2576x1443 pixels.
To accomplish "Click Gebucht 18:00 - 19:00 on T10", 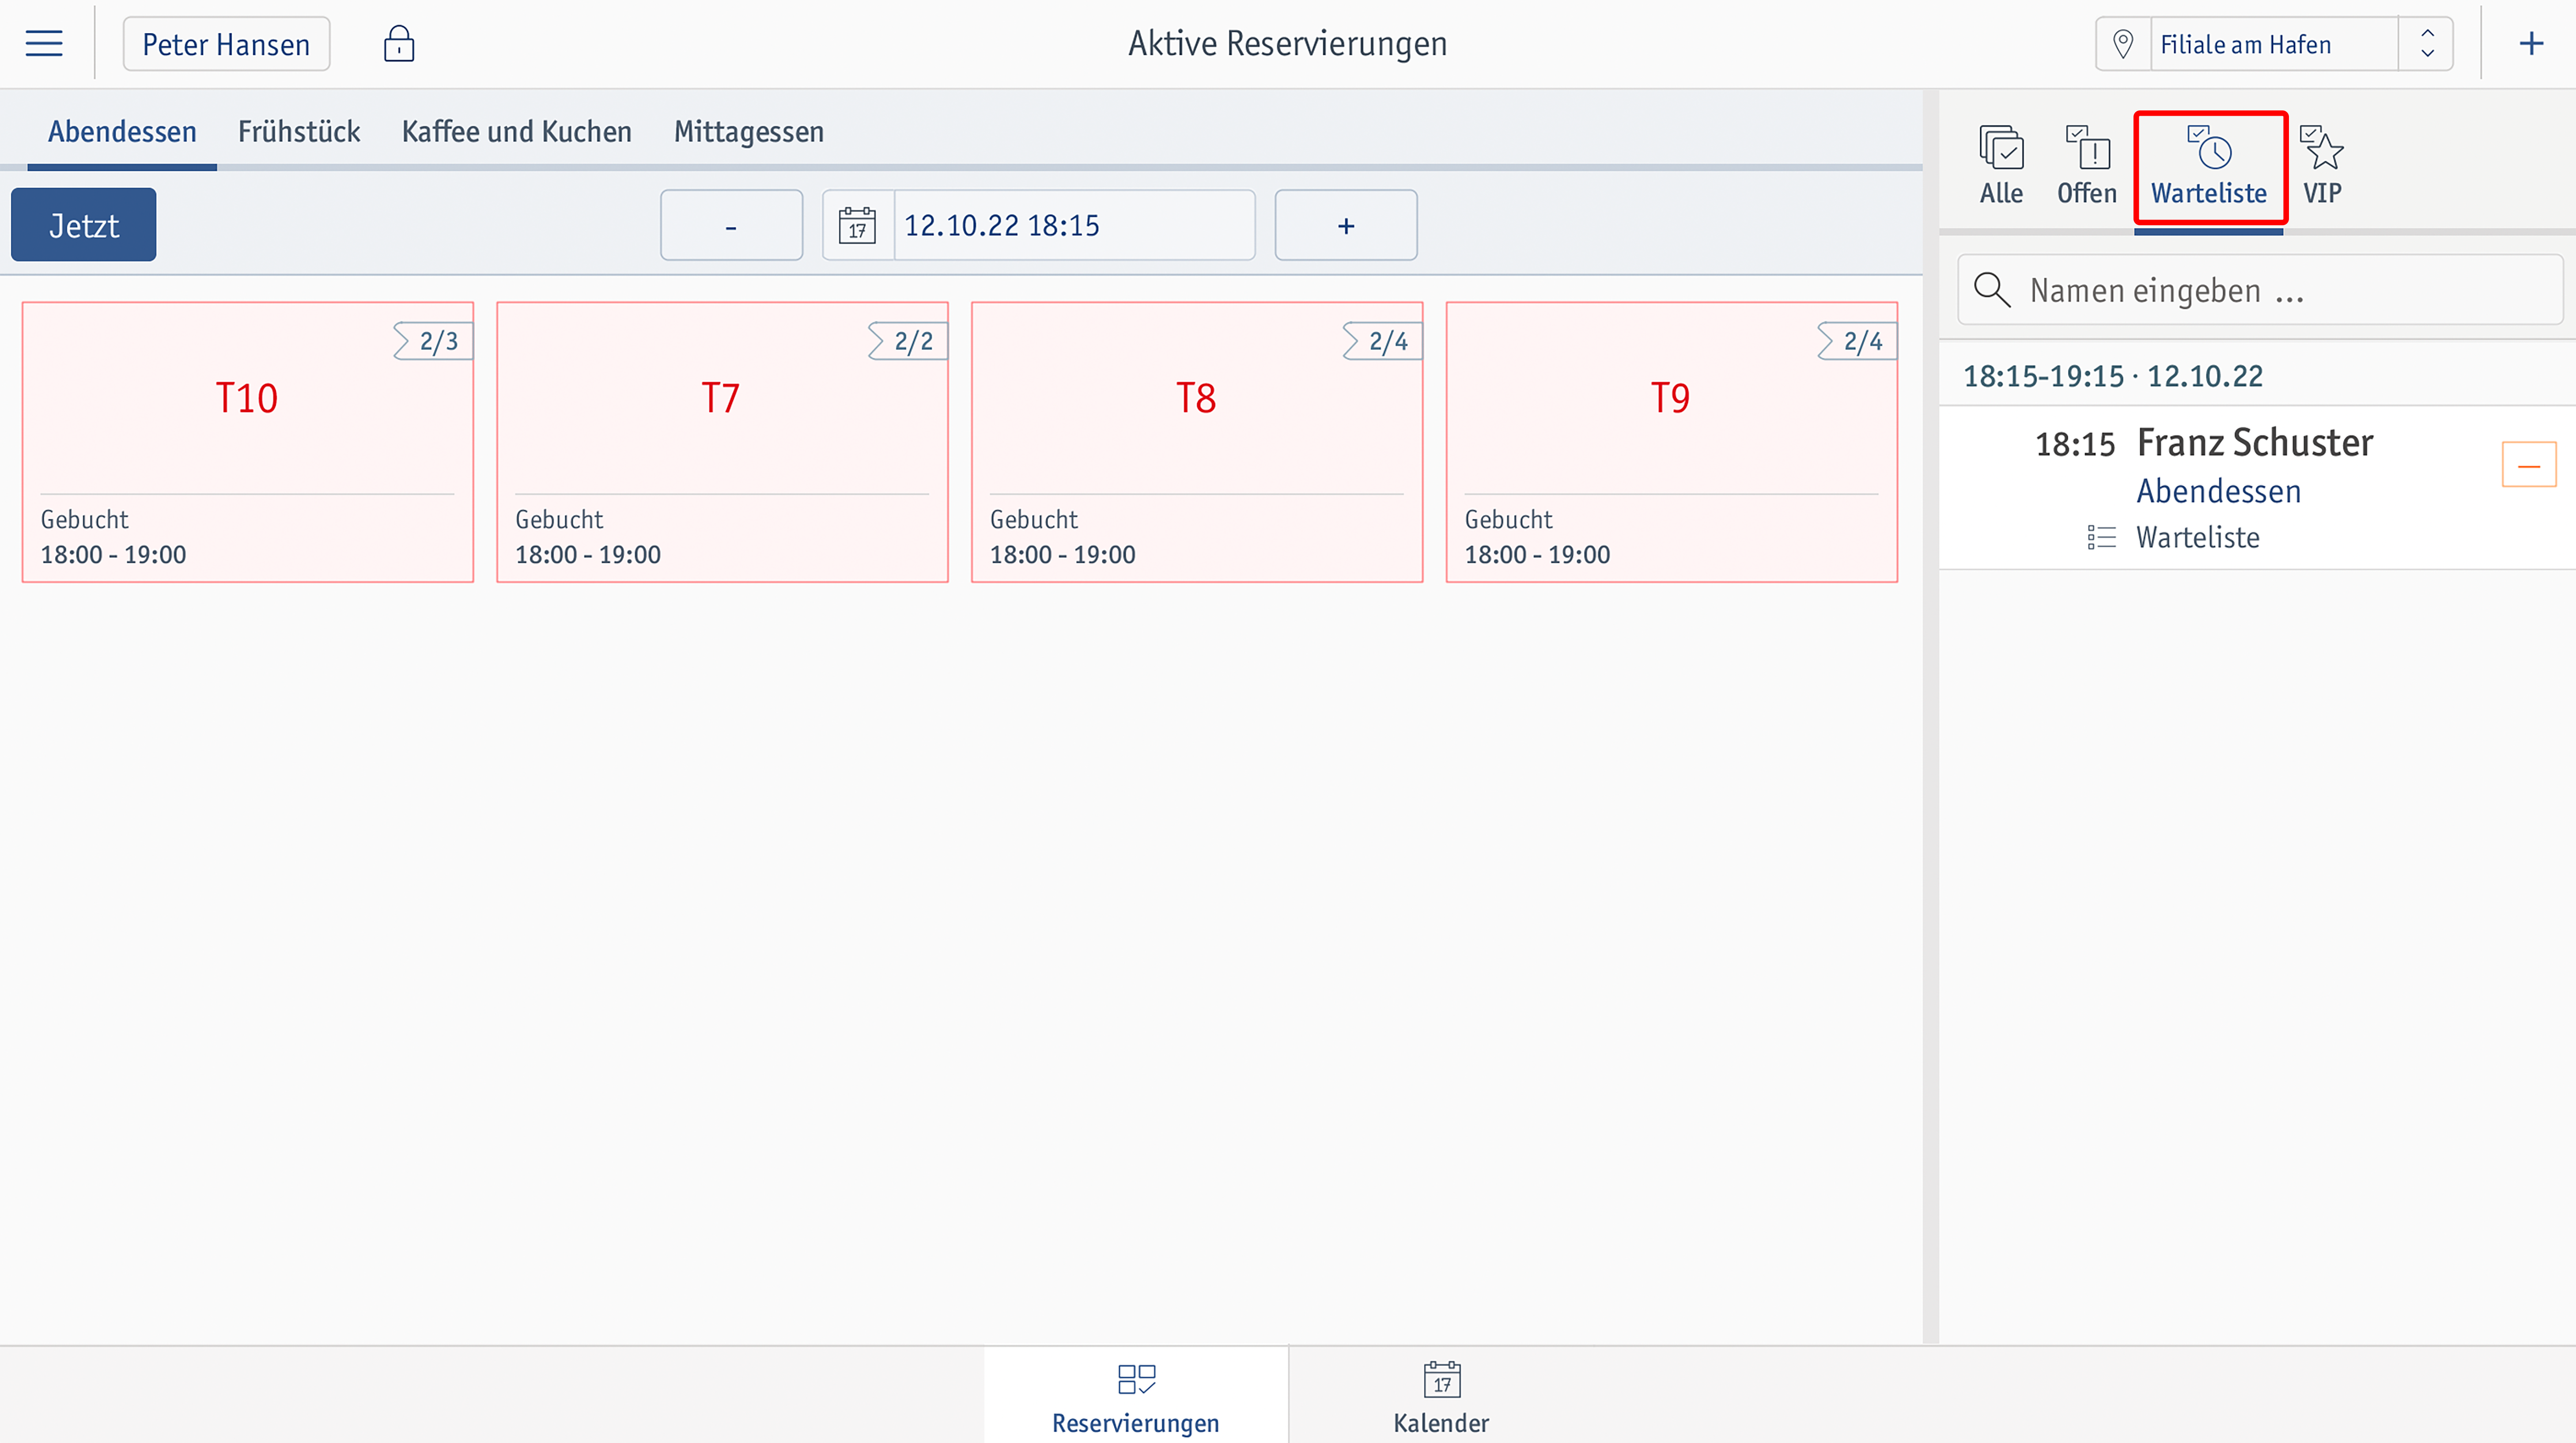I will click(113, 537).
